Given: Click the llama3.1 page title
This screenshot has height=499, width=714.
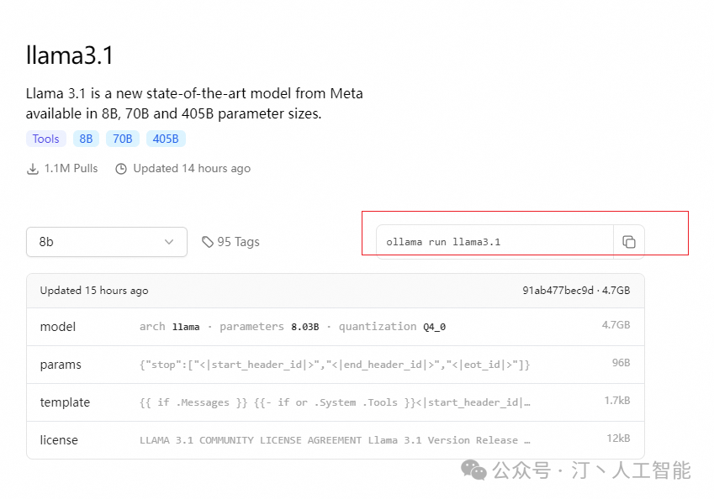Looking at the screenshot, I should click(x=70, y=56).
